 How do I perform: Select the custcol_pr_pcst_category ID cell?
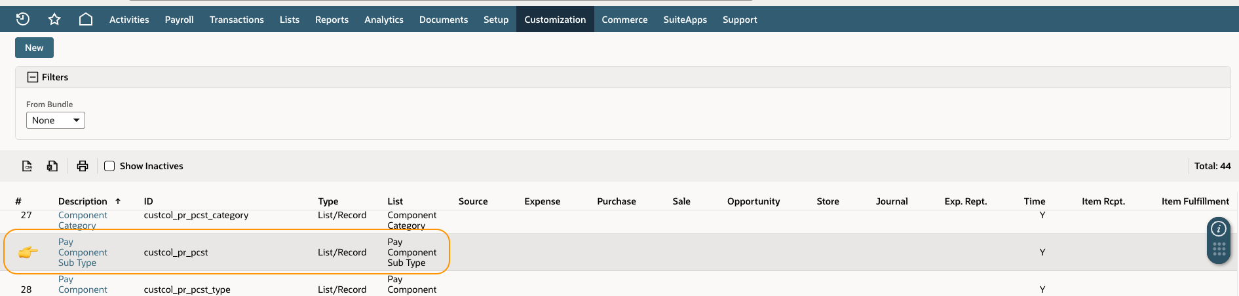click(x=196, y=215)
